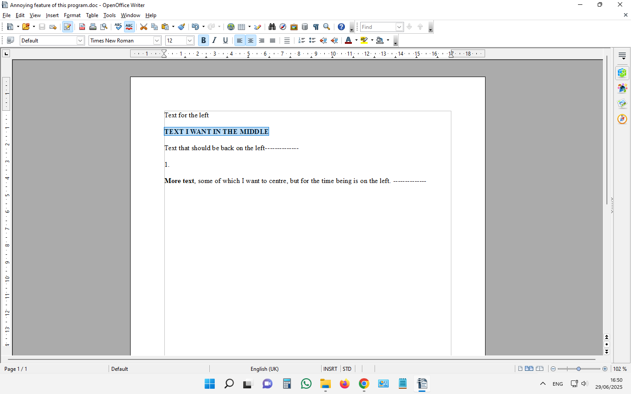This screenshot has height=394, width=631.
Task: Open Find field history dropdown
Action: (x=399, y=27)
